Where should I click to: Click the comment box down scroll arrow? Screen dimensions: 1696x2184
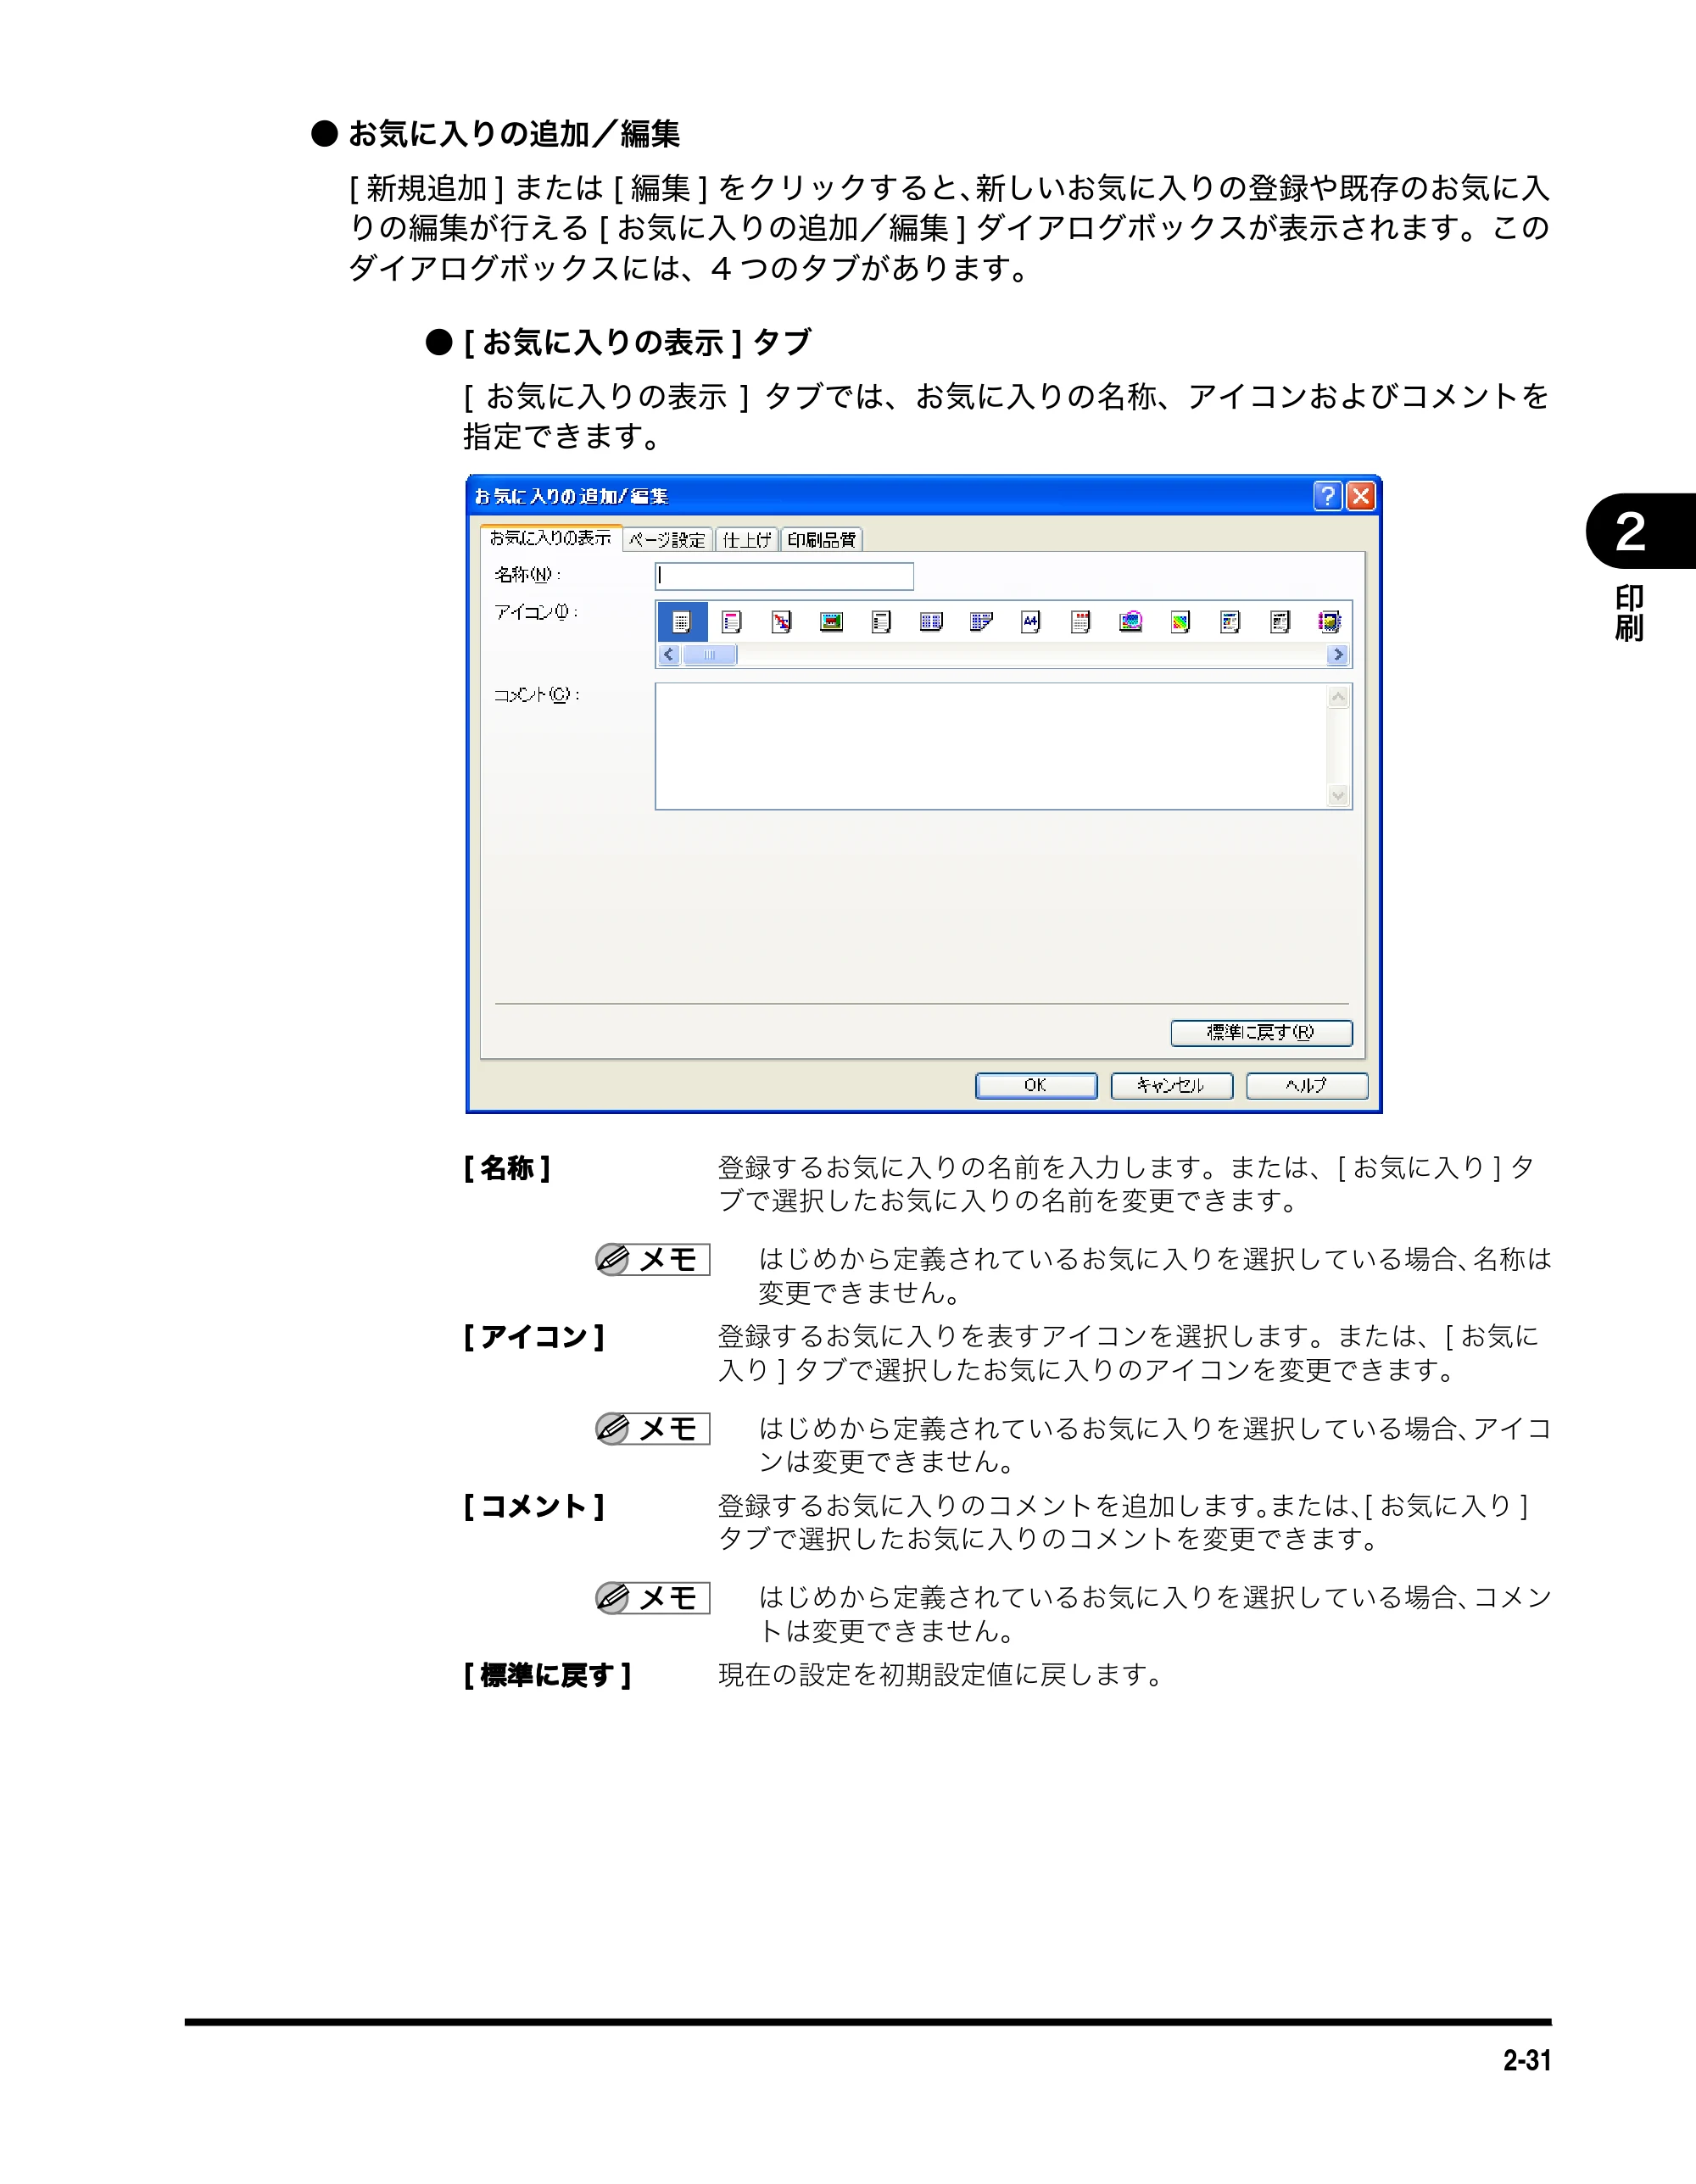pos(1338,796)
